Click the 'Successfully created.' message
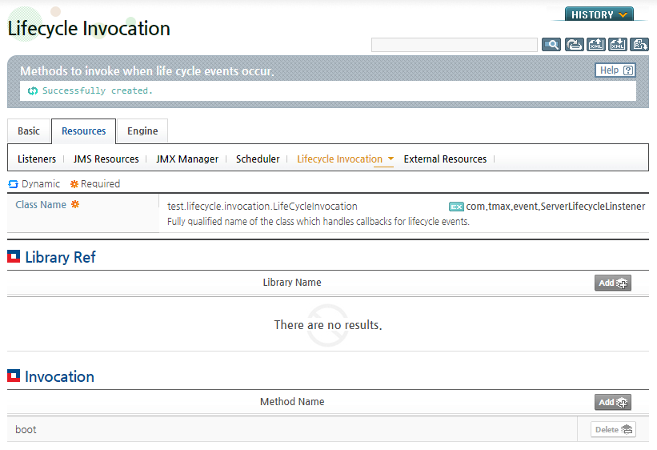The height and width of the screenshot is (450, 657). click(97, 90)
